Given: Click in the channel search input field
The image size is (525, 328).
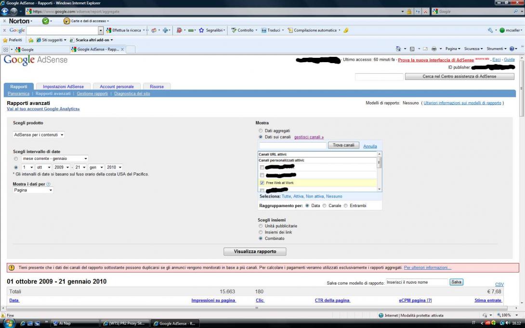Looking at the screenshot, I should pyautogui.click(x=293, y=145).
